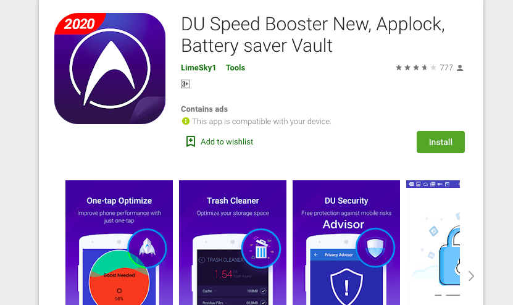The height and width of the screenshot is (305, 513).
Task: Click the shield security icon in screenshot
Action: click(375, 248)
